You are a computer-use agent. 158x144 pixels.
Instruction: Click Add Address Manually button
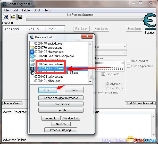pyautogui.click(x=140, y=103)
